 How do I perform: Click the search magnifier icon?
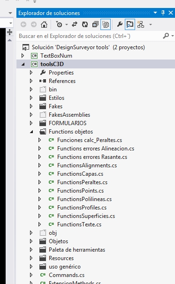click(x=166, y=36)
